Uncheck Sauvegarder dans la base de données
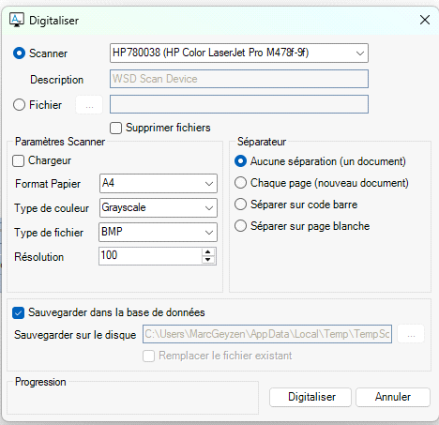This screenshot has width=439, height=425. [18, 312]
